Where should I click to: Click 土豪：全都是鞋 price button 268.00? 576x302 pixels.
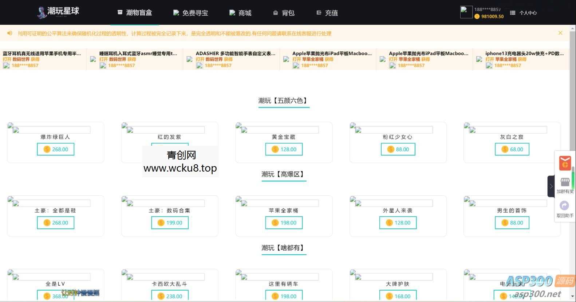[x=56, y=223]
